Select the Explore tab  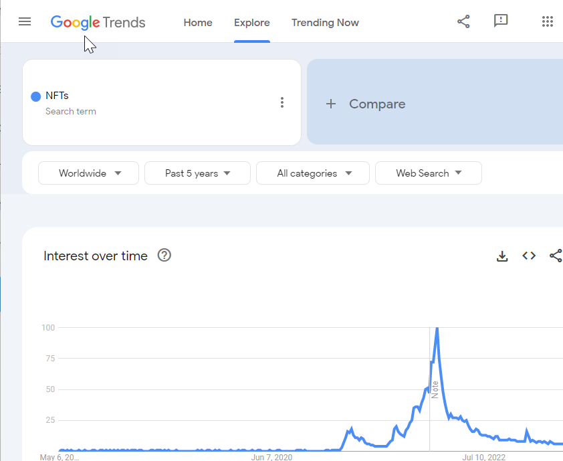[x=251, y=23]
